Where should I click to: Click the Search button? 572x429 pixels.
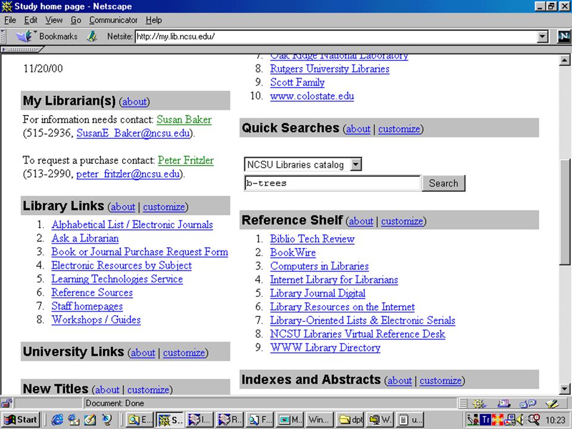pyautogui.click(x=443, y=183)
